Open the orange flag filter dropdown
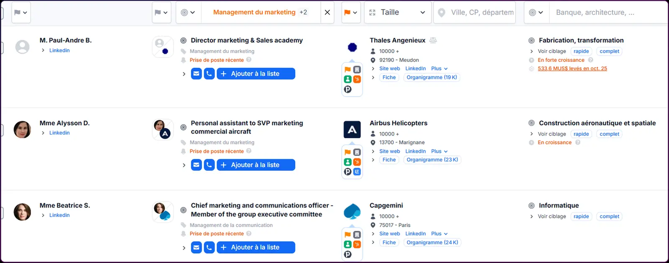669x263 pixels. point(351,13)
